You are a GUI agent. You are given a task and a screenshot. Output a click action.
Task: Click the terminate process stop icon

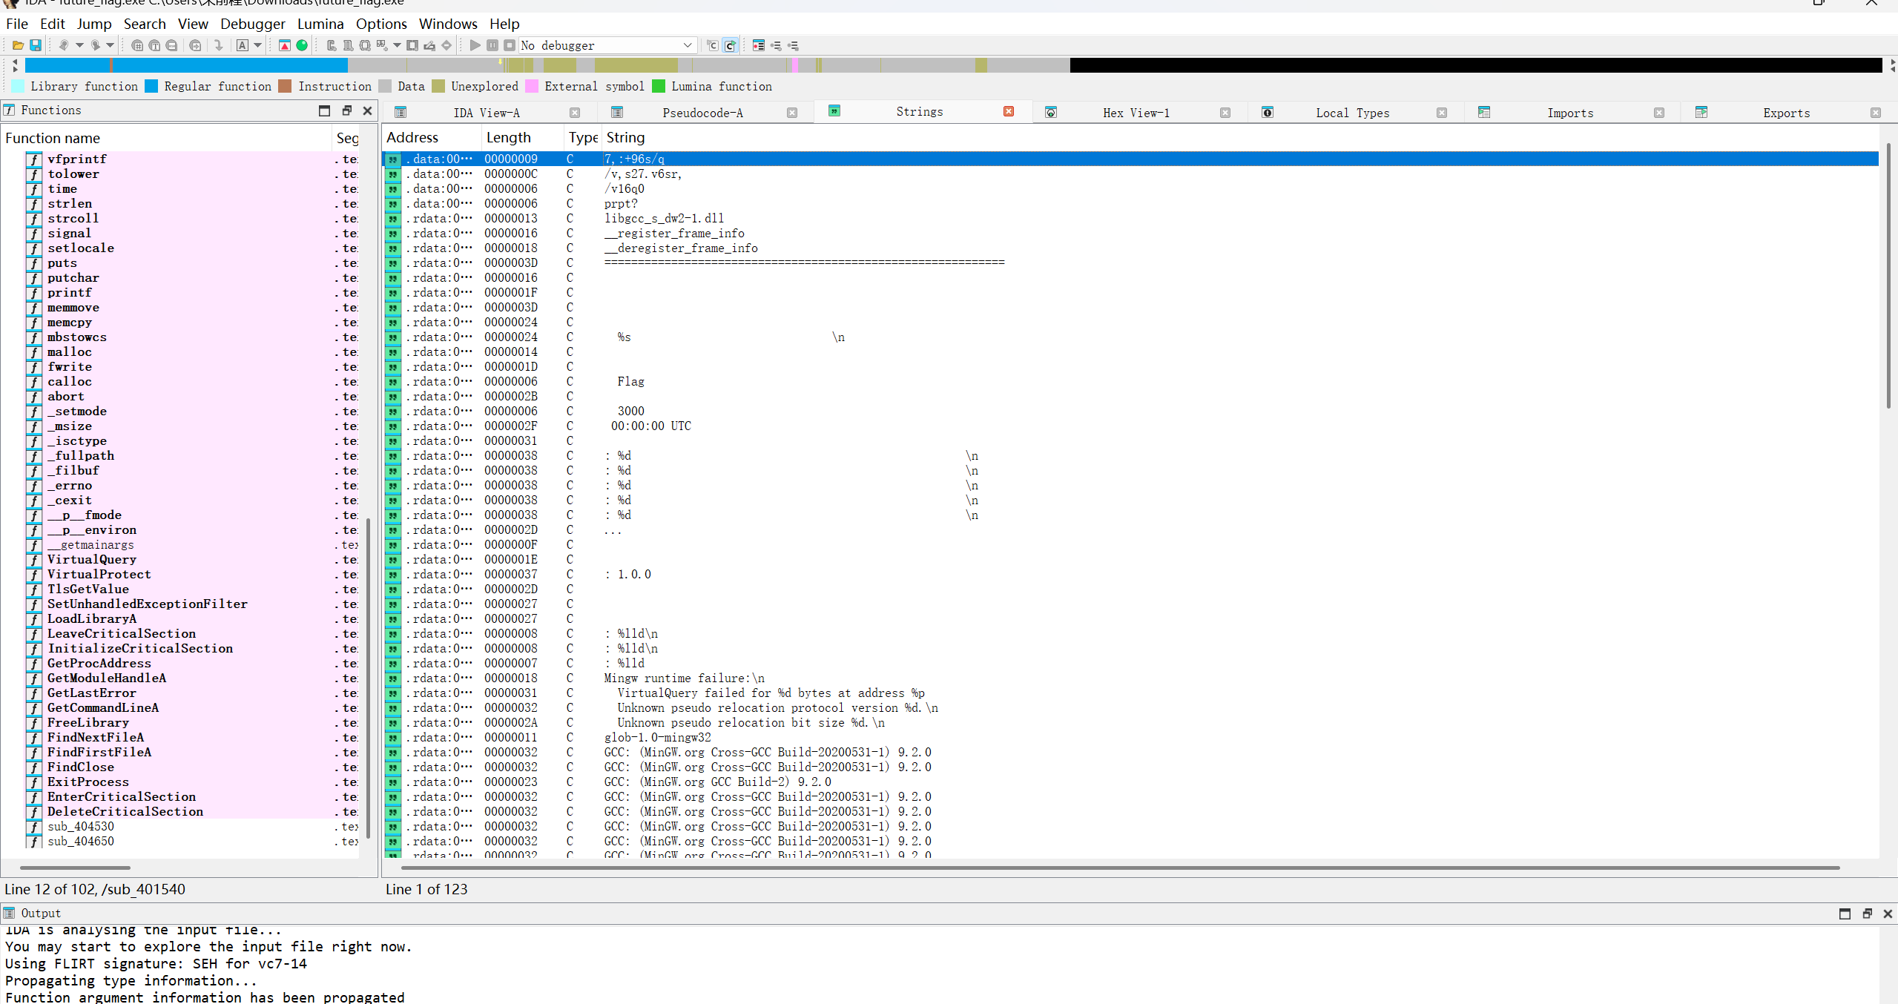(510, 45)
